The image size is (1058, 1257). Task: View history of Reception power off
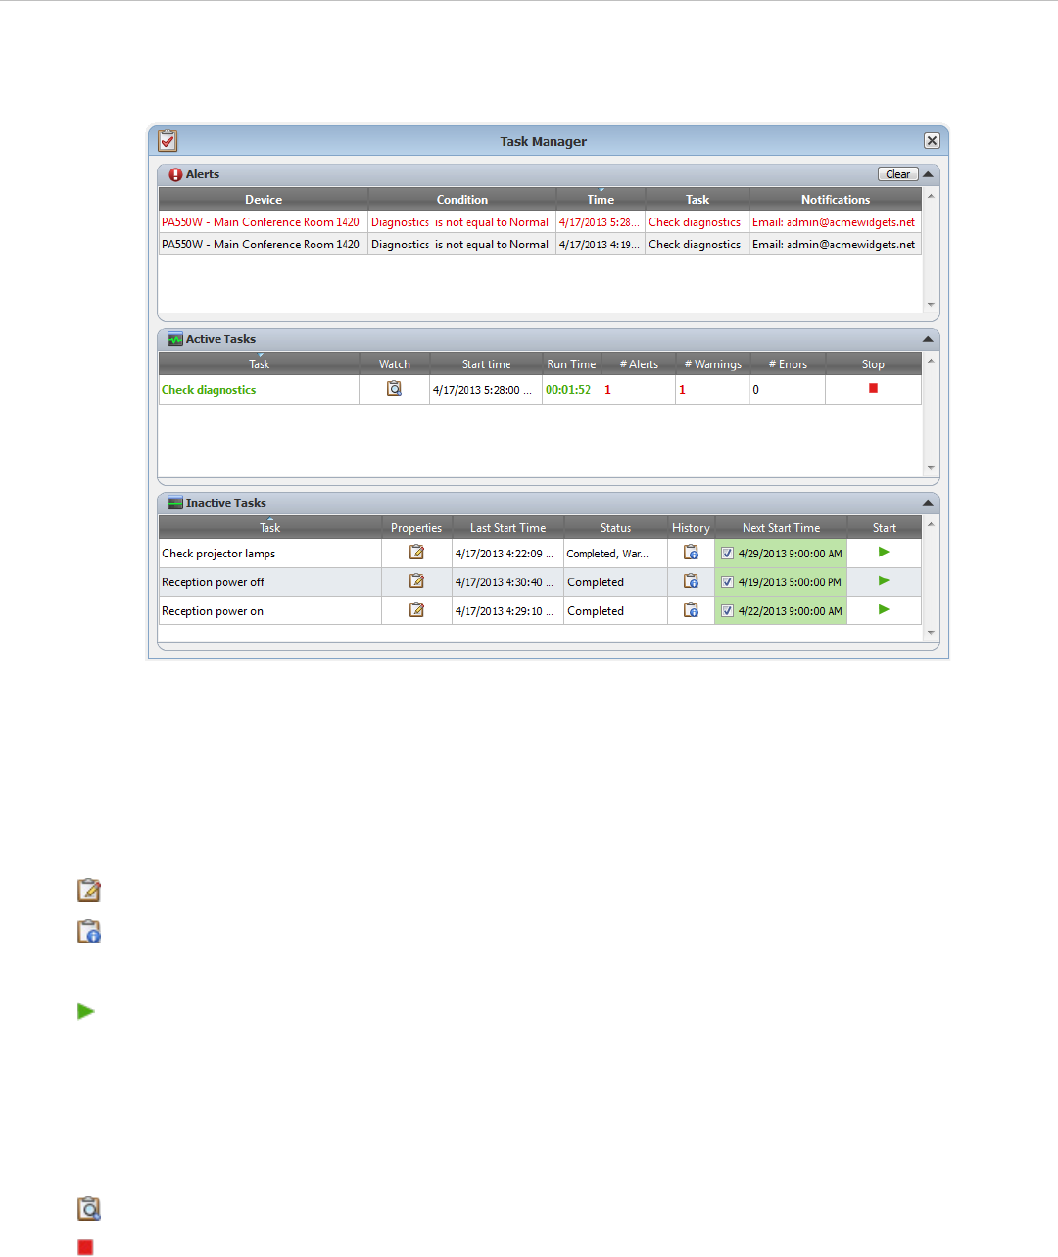click(691, 581)
